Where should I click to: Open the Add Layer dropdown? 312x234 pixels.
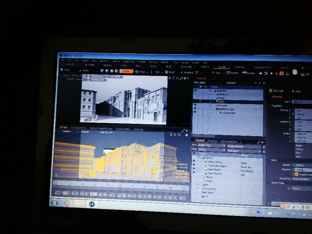(244, 151)
